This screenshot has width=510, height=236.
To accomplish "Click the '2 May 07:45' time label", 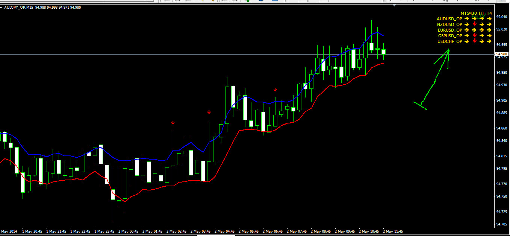I will click(297, 231).
